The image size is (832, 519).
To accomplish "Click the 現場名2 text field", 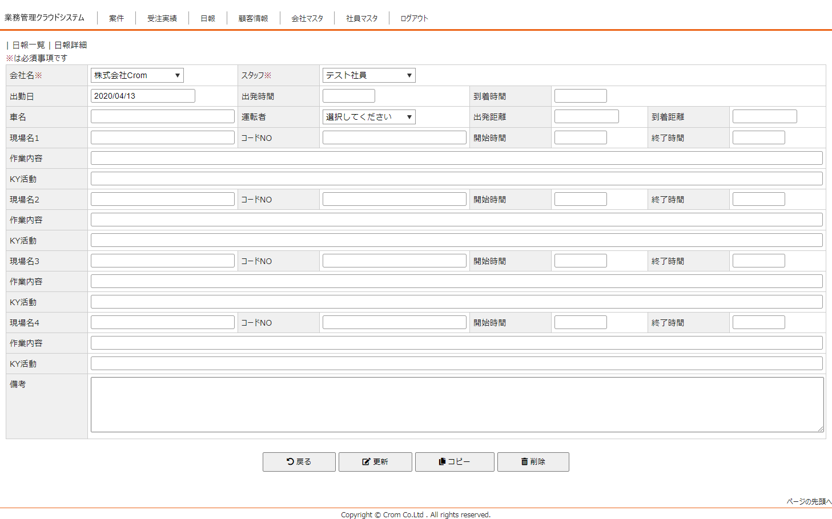I will click(163, 199).
